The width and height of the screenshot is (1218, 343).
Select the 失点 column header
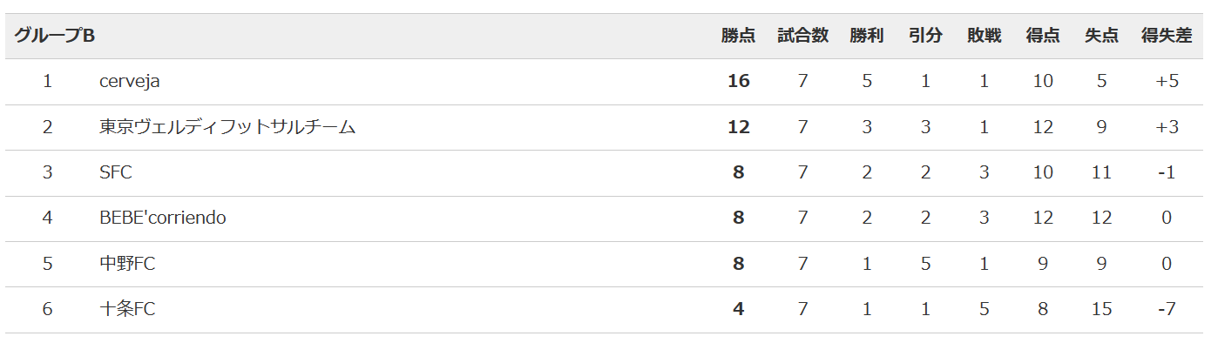pos(1101,36)
